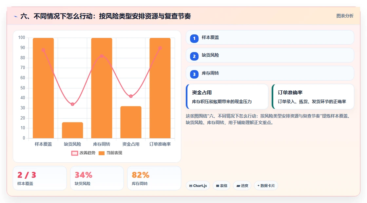Click the 订单准确率 orange bar
Image resolution: width=367 pixels, height=203 pixels.
coord(160,88)
